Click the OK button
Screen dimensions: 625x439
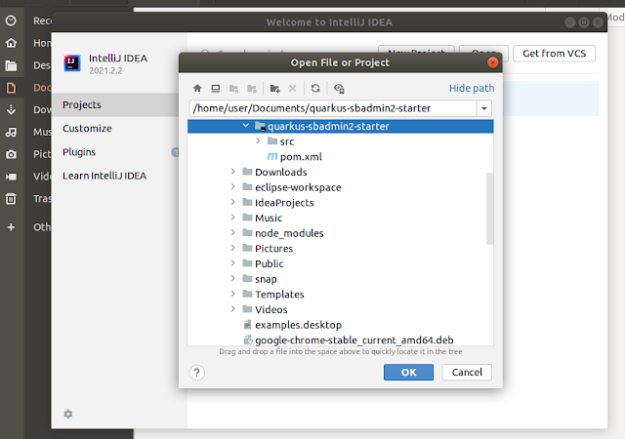point(408,372)
